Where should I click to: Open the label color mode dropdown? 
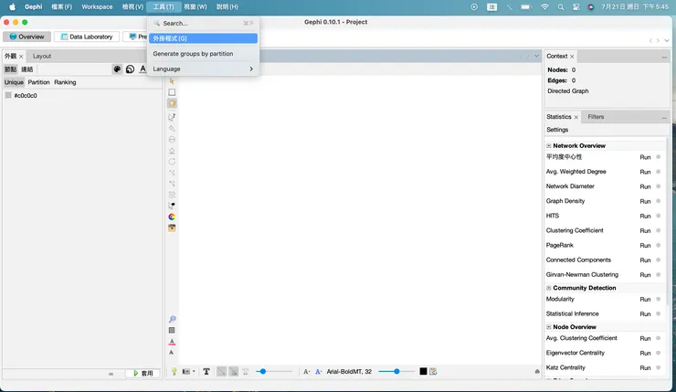click(319, 372)
